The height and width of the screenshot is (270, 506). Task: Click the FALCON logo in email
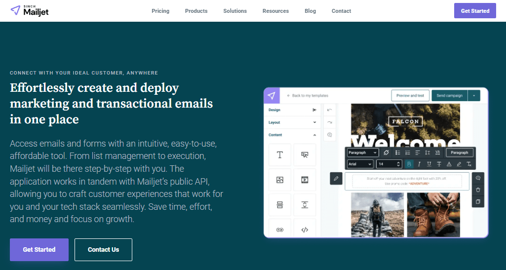(x=405, y=121)
